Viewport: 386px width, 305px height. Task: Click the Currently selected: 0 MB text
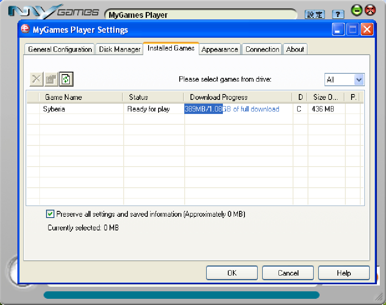point(83,228)
